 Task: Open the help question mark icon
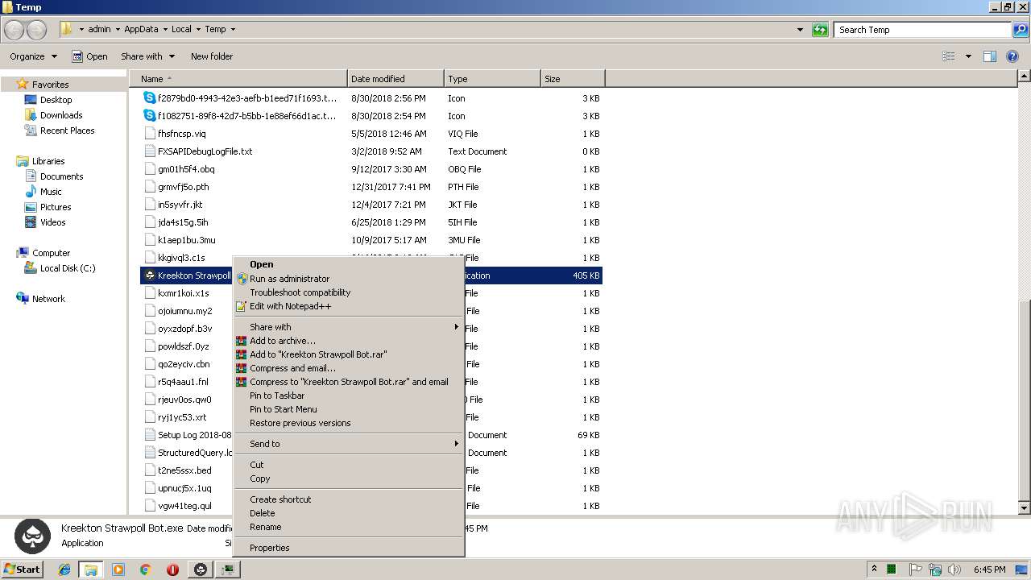(1012, 56)
